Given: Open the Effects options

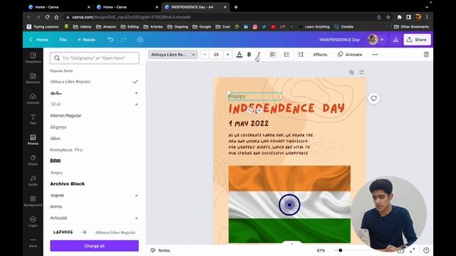Looking at the screenshot, I should [320, 55].
